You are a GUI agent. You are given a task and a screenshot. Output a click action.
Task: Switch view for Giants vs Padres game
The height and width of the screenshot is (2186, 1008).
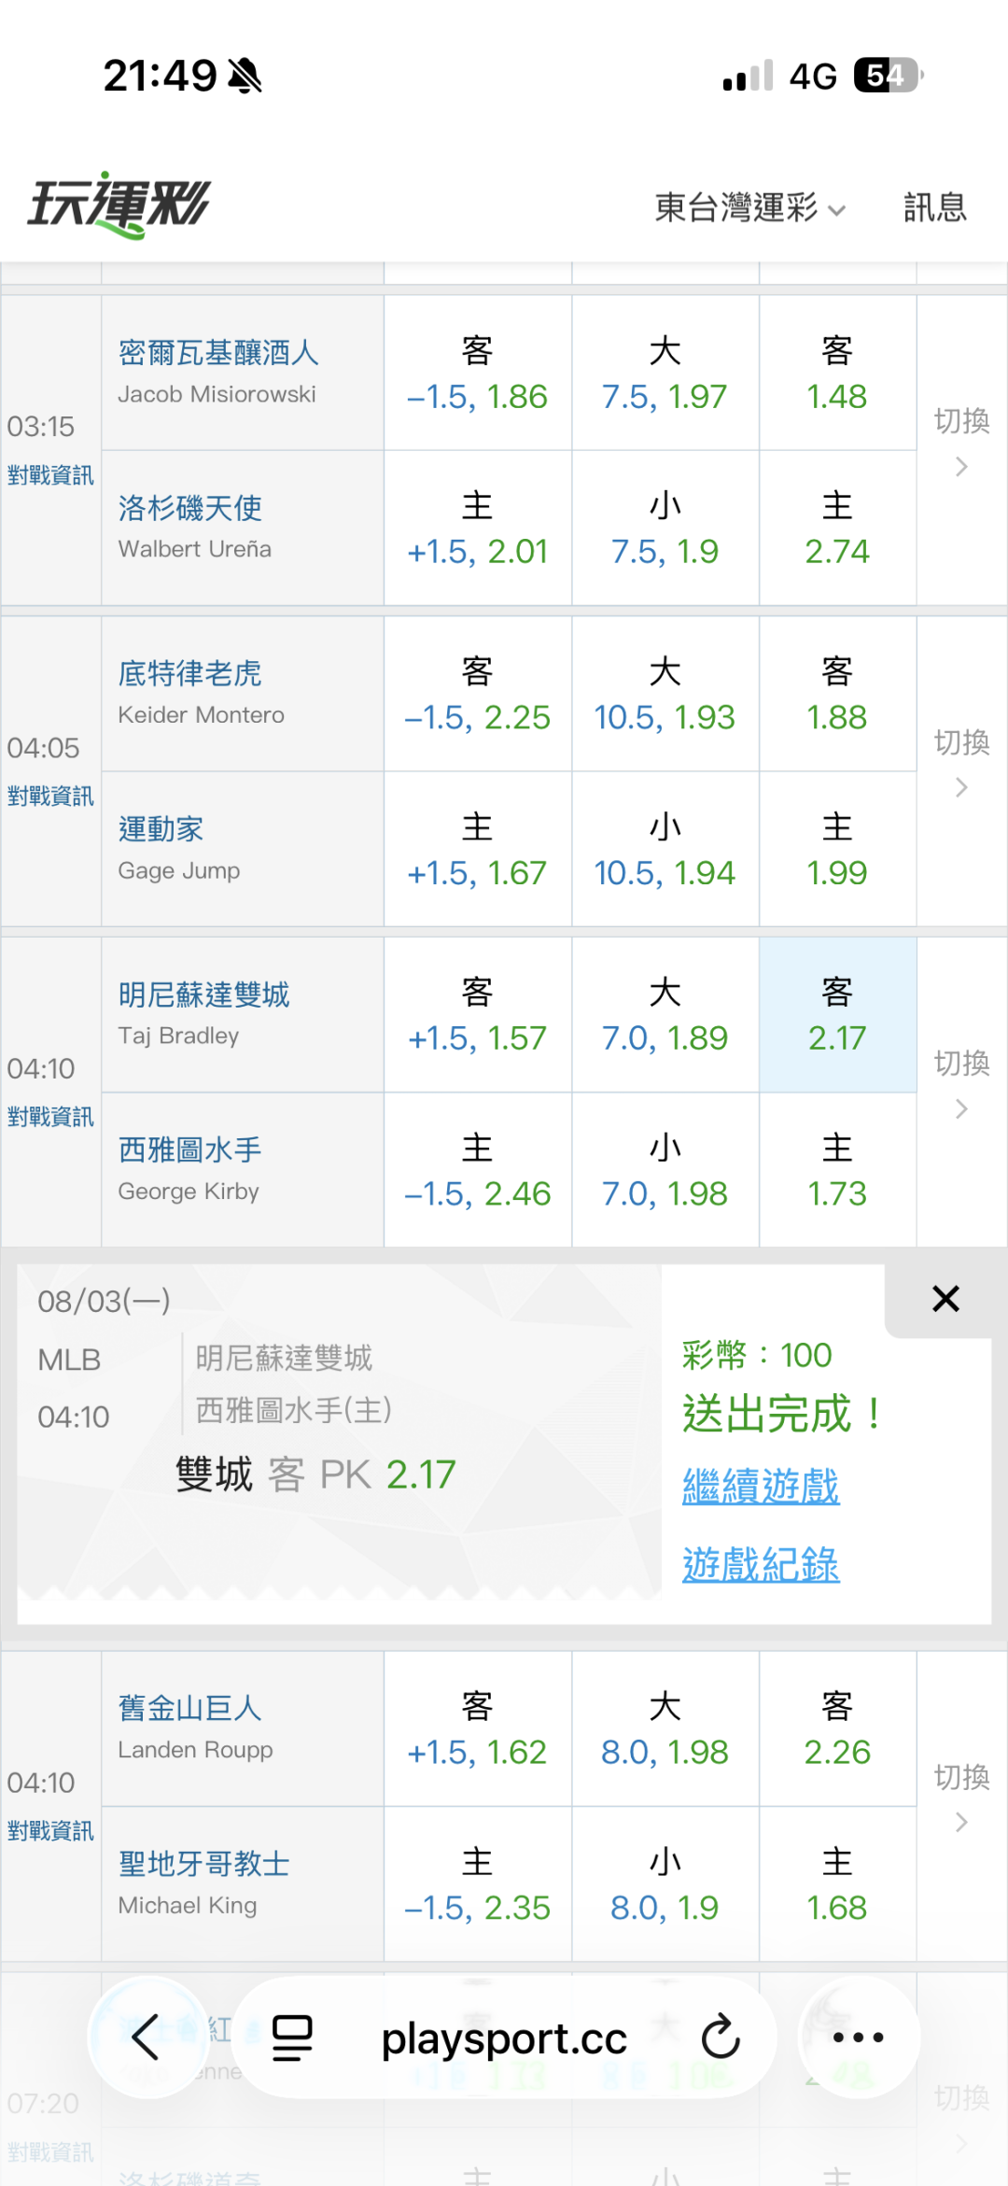pos(961,1798)
